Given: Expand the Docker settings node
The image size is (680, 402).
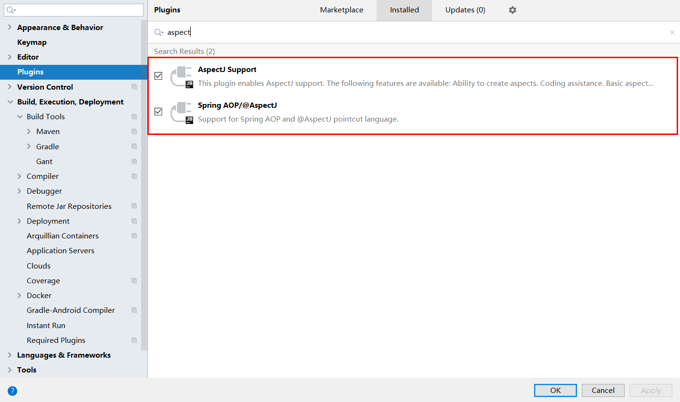Looking at the screenshot, I should (19, 295).
